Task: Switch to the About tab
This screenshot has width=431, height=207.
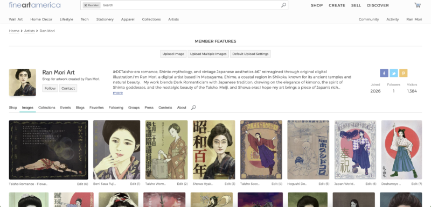Action: [x=182, y=108]
